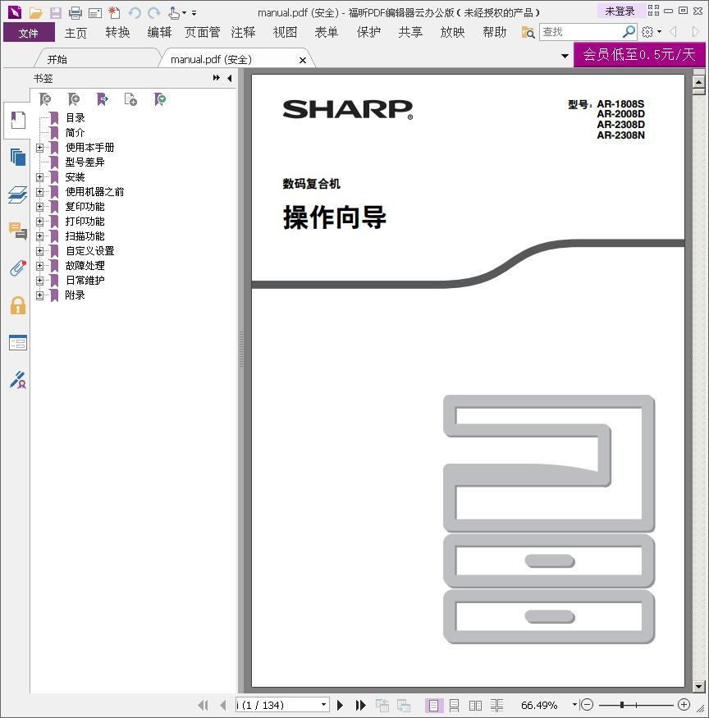Go to the first page
The width and height of the screenshot is (709, 718).
(203, 705)
